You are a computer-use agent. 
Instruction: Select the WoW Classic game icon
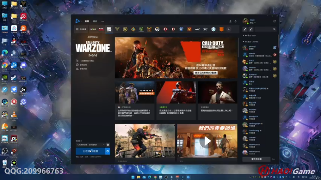pos(141,29)
